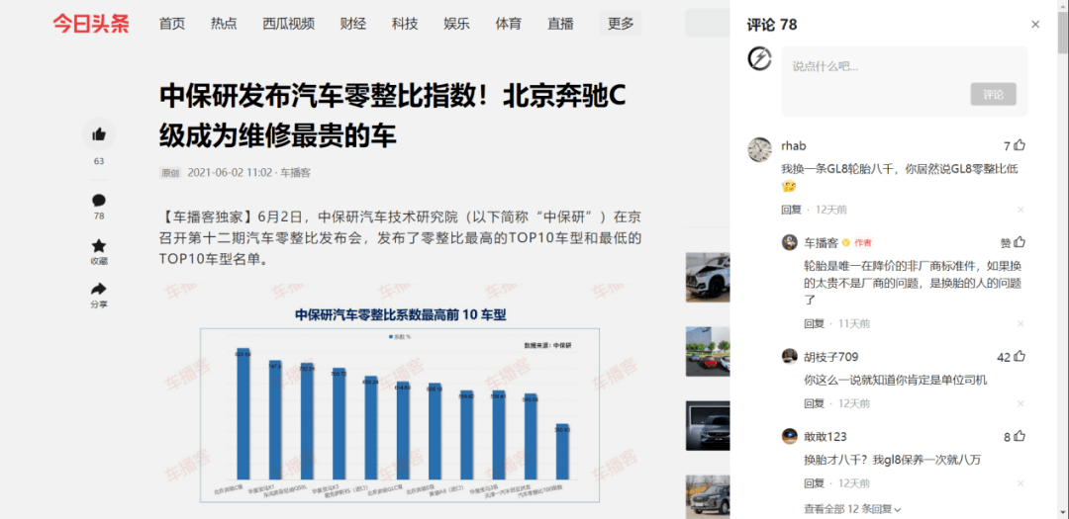Open comments via speech bubble icon
1069x519 pixels.
pyautogui.click(x=99, y=201)
